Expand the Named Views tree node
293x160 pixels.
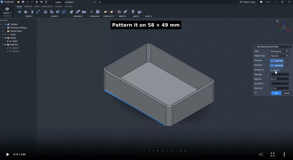point(3,31)
